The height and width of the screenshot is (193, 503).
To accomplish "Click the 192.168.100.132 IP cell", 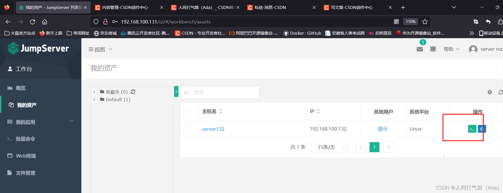I will click(x=328, y=129).
